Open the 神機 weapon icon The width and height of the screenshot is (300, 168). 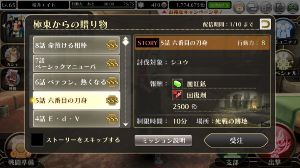coord(12,80)
